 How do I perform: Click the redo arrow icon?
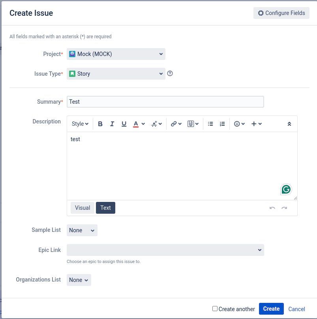284,208
